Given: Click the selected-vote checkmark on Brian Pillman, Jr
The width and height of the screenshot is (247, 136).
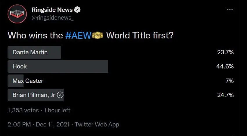Looking at the screenshot, I should (60, 95).
